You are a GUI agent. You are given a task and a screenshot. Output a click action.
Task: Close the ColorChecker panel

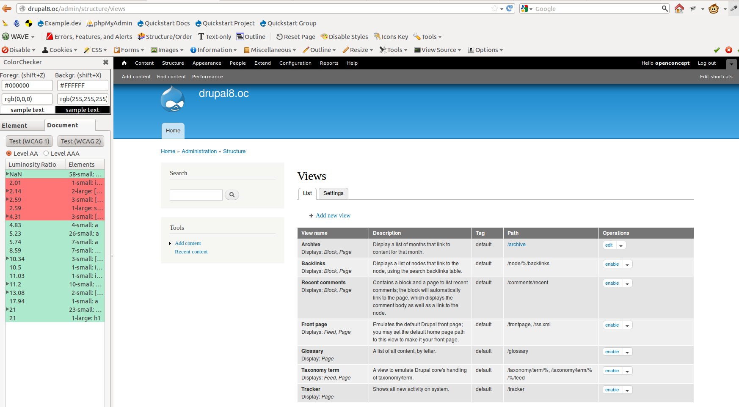pos(106,62)
